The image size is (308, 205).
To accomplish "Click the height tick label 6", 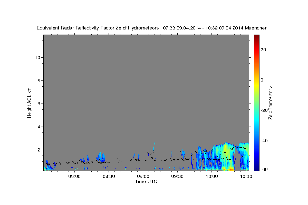I will coord(38,104).
